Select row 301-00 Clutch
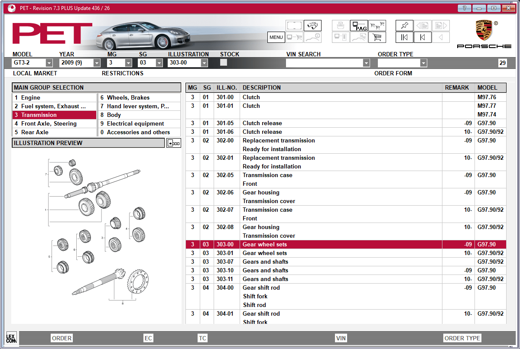The image size is (520, 349). pos(346,97)
